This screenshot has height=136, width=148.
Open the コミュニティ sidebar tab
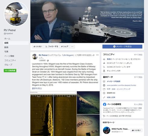click(x=10, y=60)
